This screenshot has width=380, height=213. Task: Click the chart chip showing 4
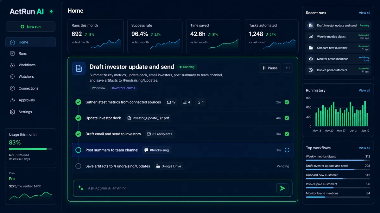click(186, 102)
